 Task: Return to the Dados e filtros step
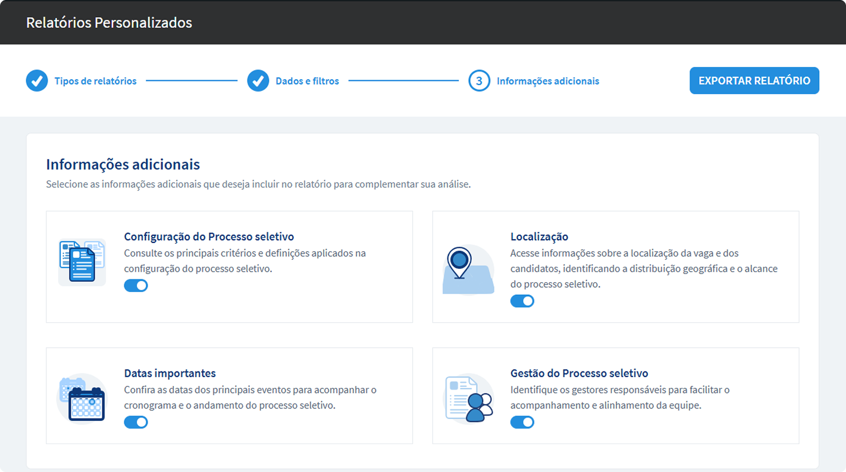point(307,81)
